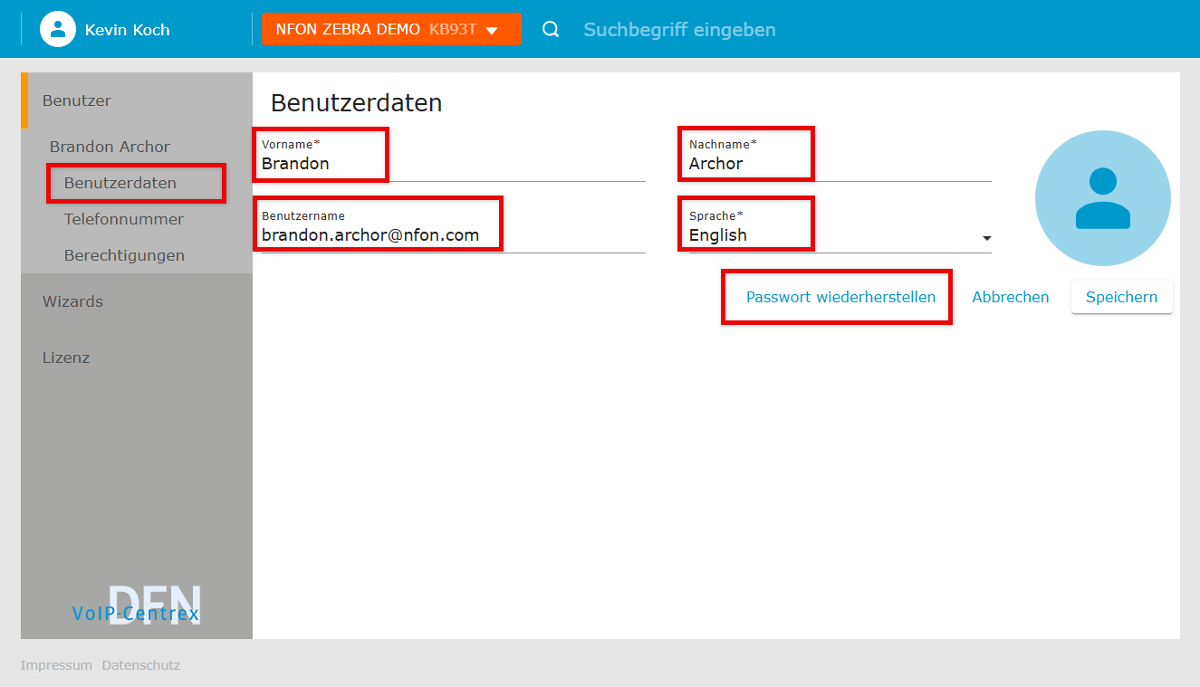Image resolution: width=1200 pixels, height=687 pixels.
Task: Expand the Sprache language dropdown arrow
Action: pyautogui.click(x=986, y=238)
